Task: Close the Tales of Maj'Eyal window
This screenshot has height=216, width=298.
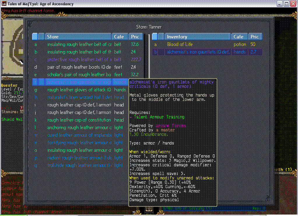Action: click(293, 3)
